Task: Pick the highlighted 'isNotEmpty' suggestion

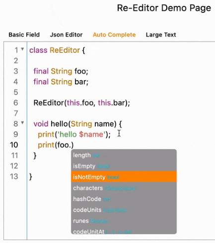Action: [x=124, y=177]
